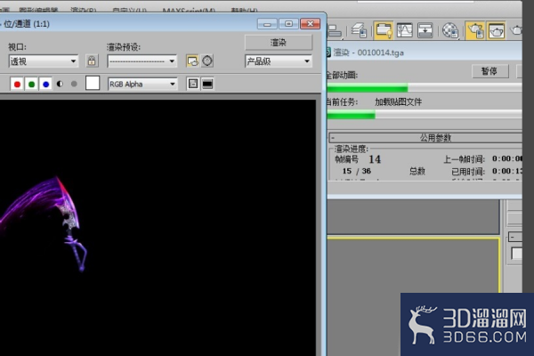Open the Material Editor checkered sphere icon

coord(450,30)
